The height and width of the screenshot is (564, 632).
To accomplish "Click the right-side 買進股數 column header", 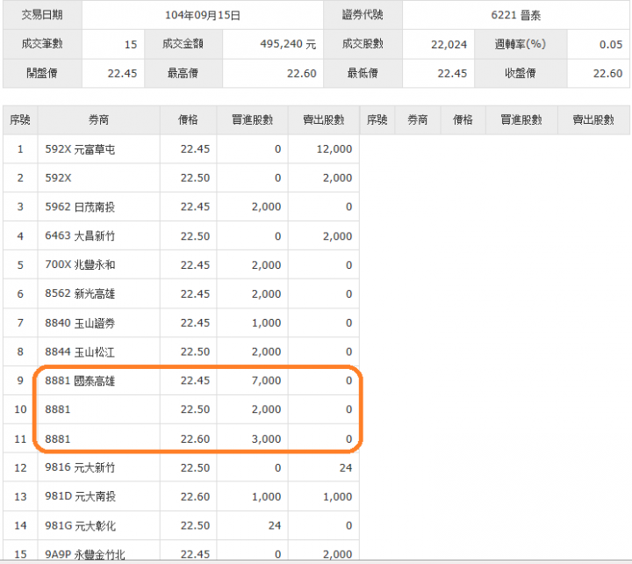I will coord(521,119).
